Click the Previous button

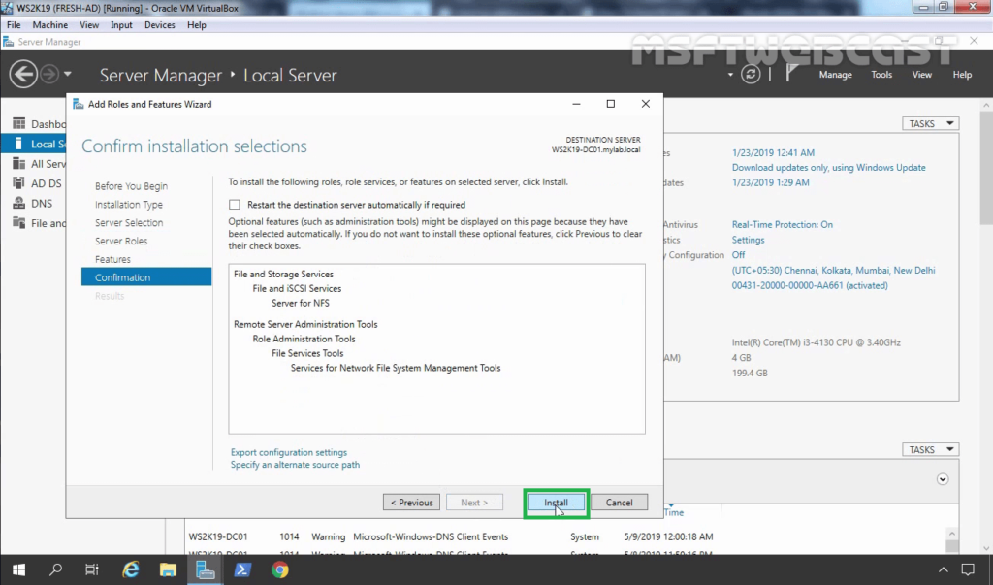411,503
